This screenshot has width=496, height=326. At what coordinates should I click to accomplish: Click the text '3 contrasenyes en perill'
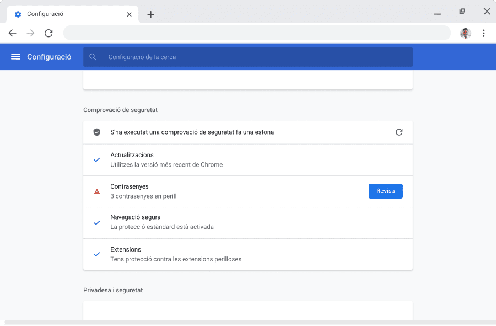(x=143, y=196)
